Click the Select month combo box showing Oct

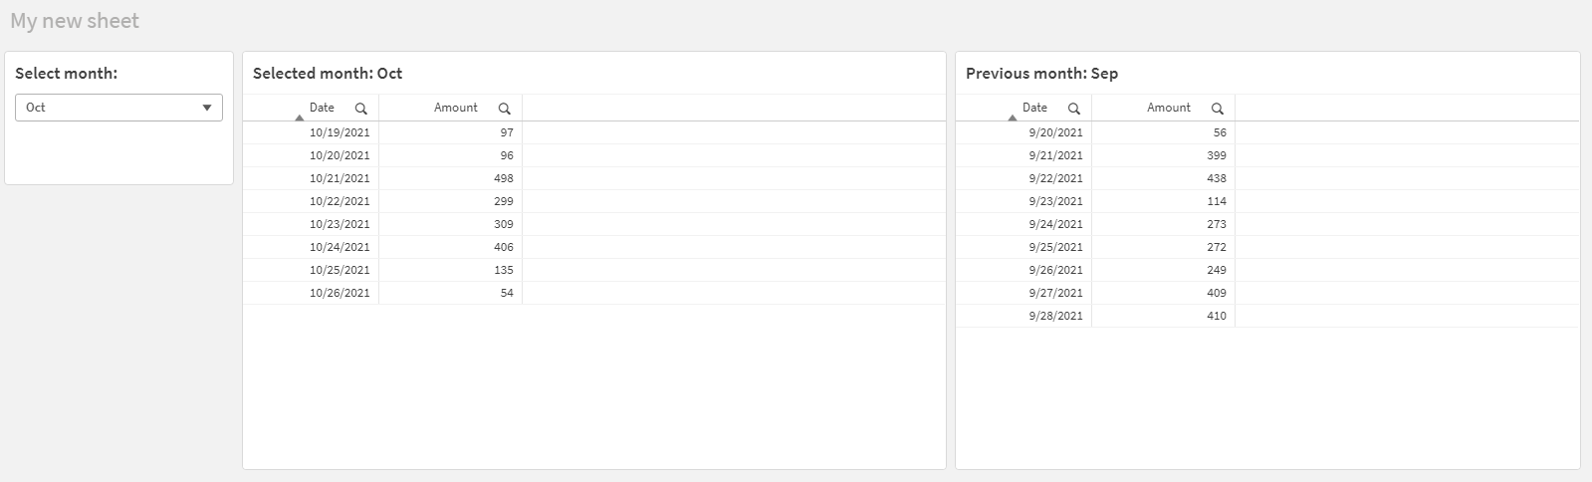point(118,108)
